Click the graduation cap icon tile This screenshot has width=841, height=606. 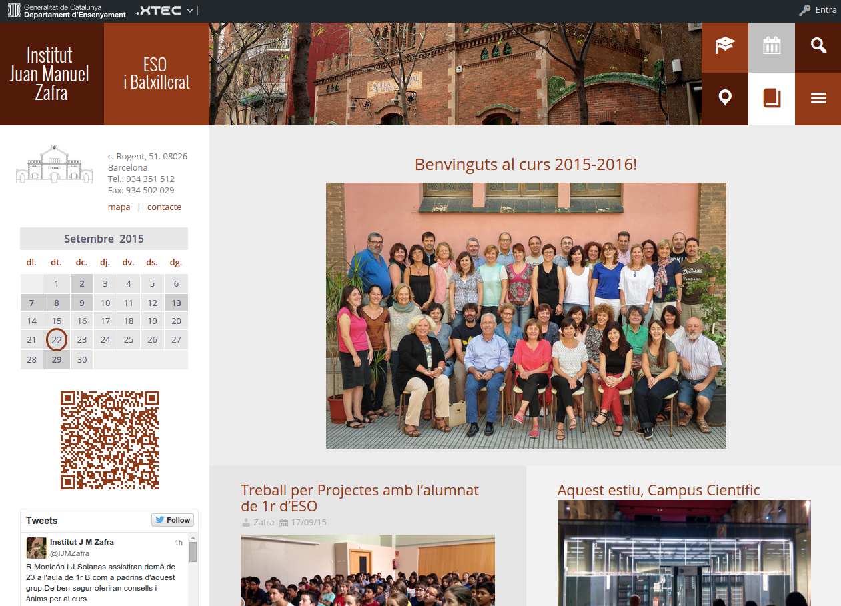point(724,47)
